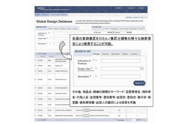The height and width of the screenshot is (123, 184).
Task: Jump to last results page
Action: point(145,120)
